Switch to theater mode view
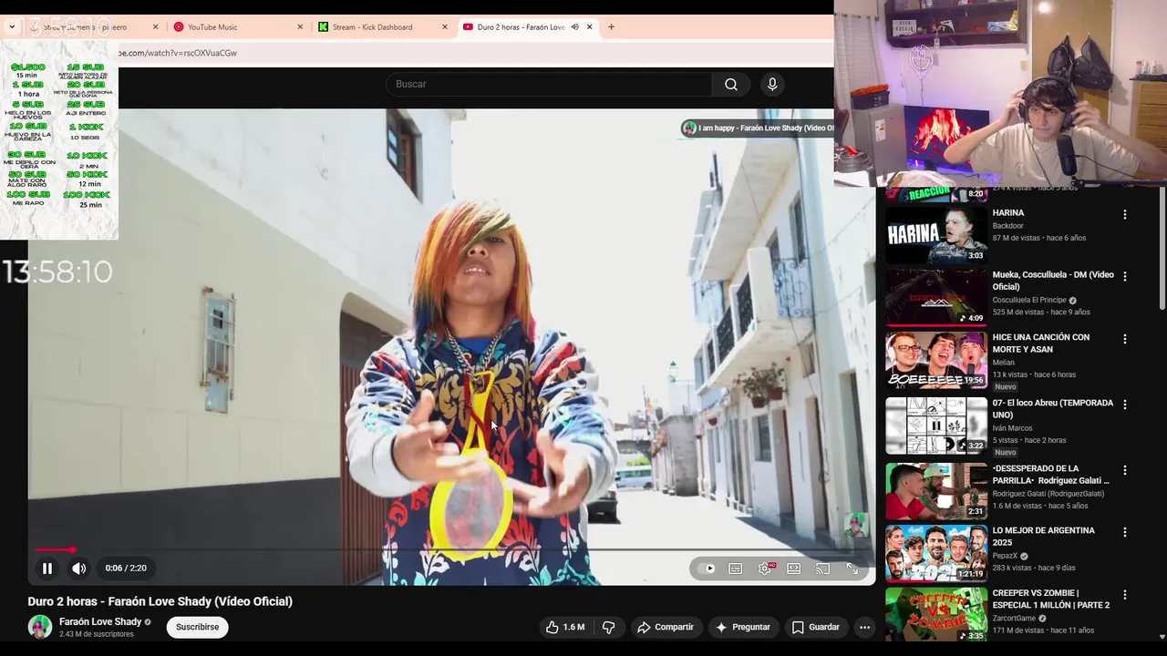1167x656 pixels. 794,569
